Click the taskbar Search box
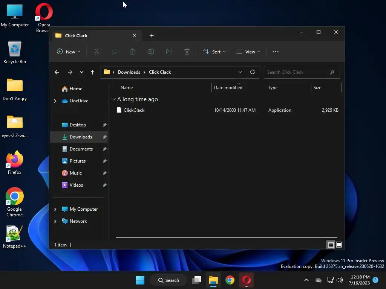386x289 pixels. point(168,280)
